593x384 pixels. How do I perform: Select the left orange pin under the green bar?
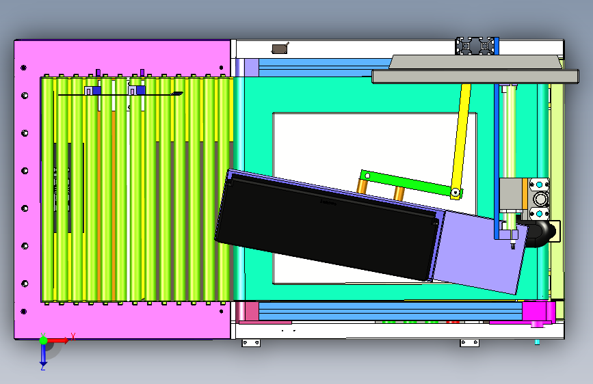(362, 187)
